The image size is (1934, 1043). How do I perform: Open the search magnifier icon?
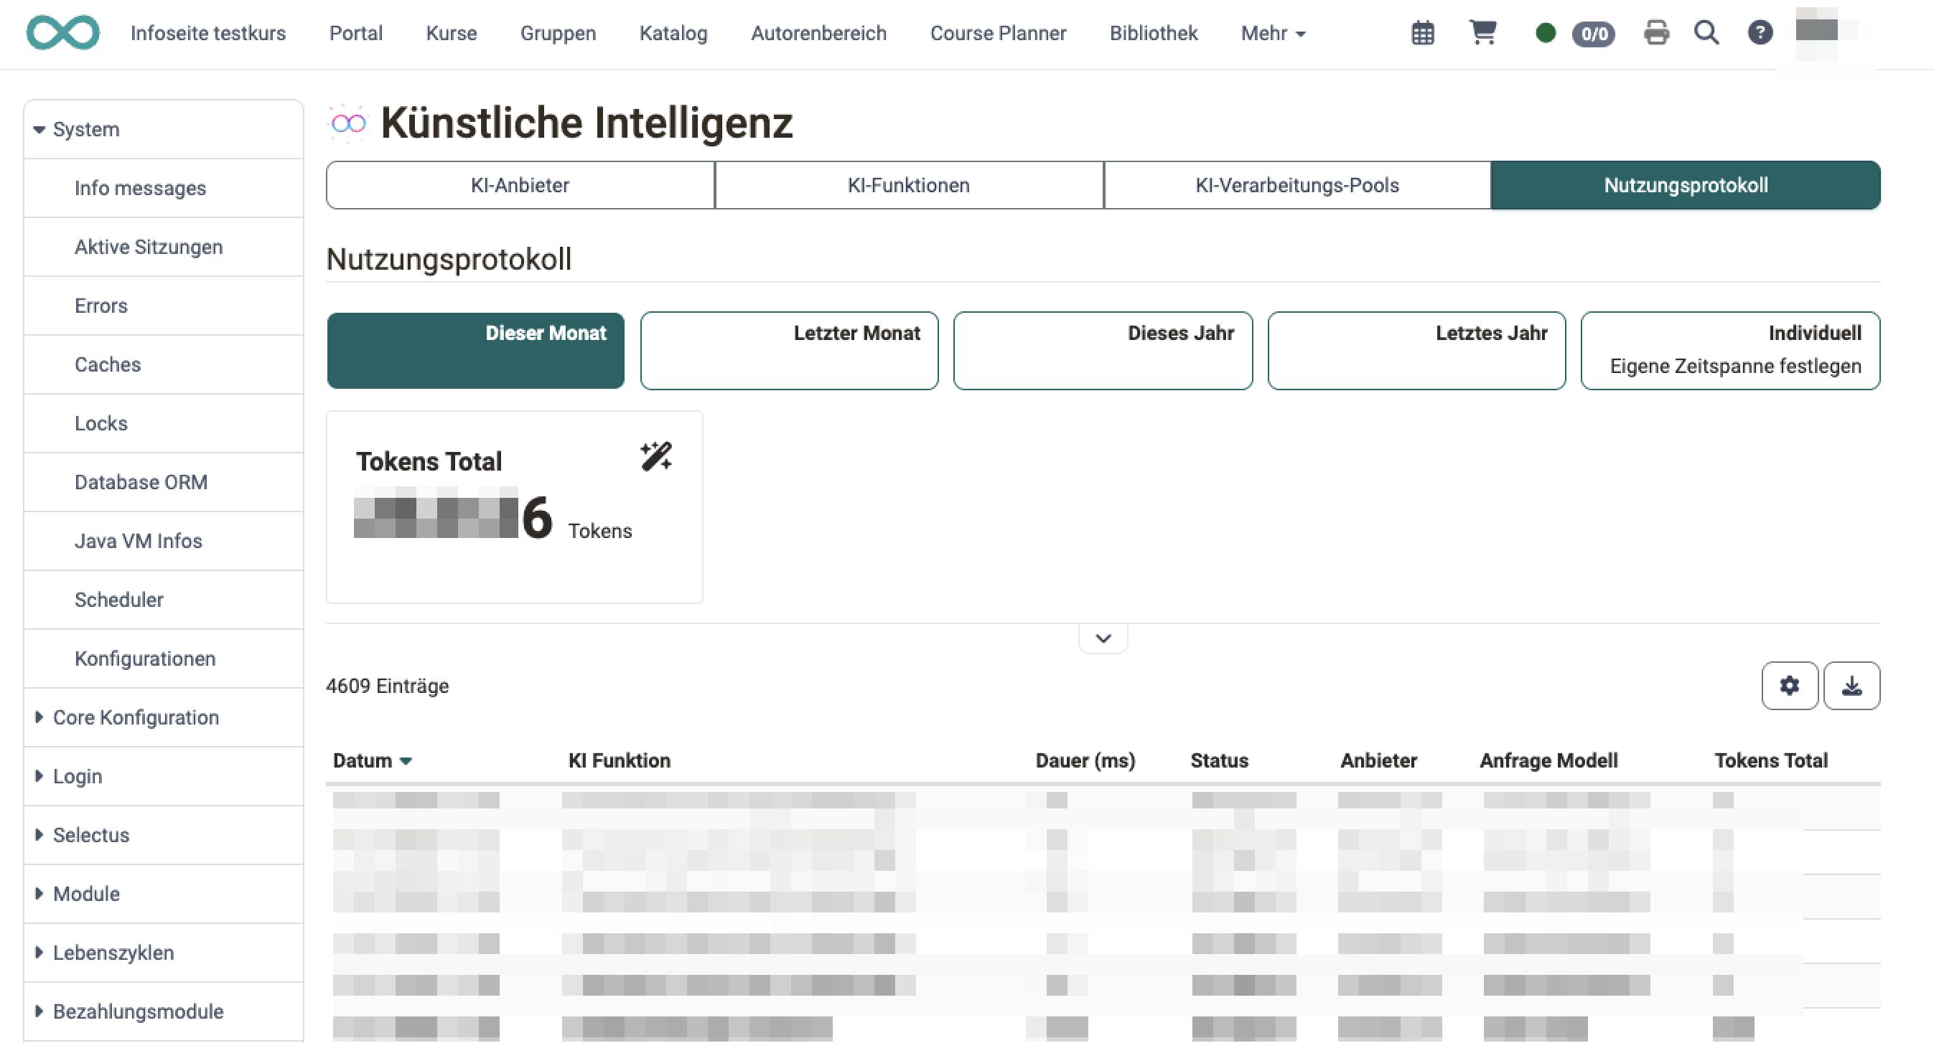click(1706, 33)
